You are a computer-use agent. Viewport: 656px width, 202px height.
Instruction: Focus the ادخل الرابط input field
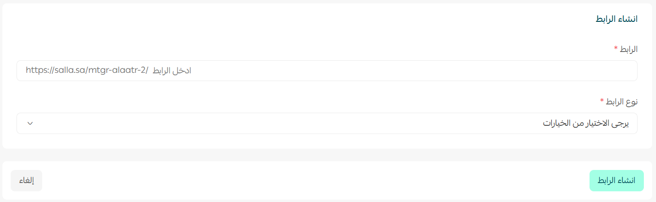tap(388, 71)
